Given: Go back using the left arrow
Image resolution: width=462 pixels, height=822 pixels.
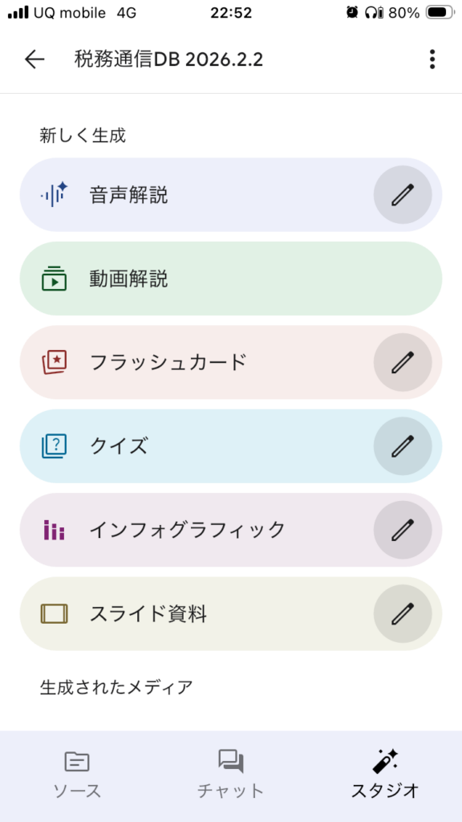Looking at the screenshot, I should pyautogui.click(x=34, y=59).
